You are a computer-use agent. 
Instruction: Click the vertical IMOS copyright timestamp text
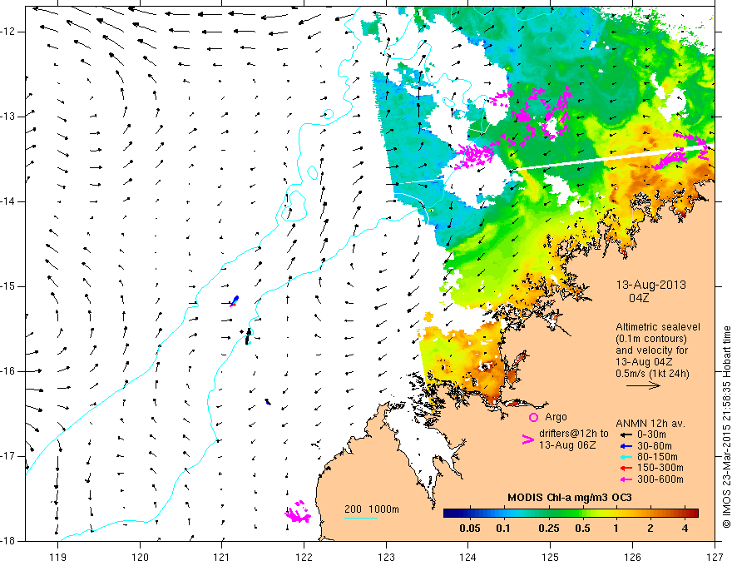click(726, 427)
